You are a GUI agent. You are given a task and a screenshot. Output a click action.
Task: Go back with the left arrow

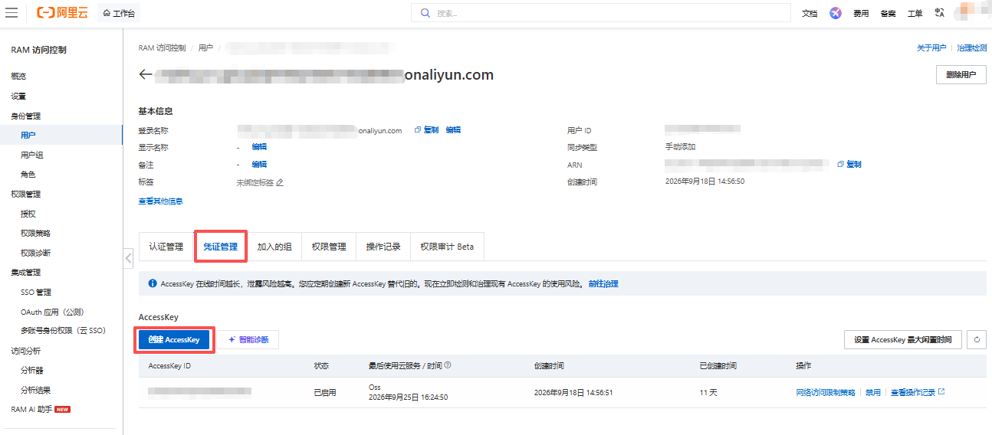(x=146, y=75)
